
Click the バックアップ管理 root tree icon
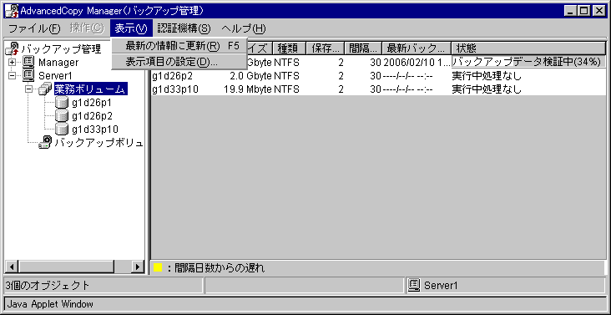pyautogui.click(x=13, y=48)
